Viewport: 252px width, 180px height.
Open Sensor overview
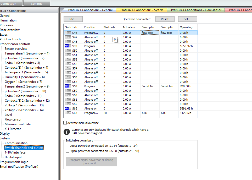click(x=16, y=48)
